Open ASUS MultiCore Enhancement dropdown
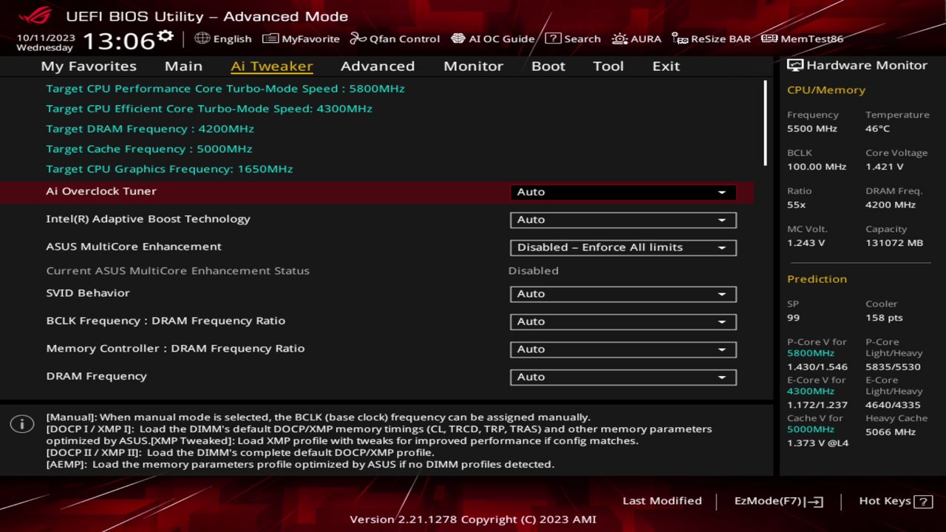 [623, 248]
